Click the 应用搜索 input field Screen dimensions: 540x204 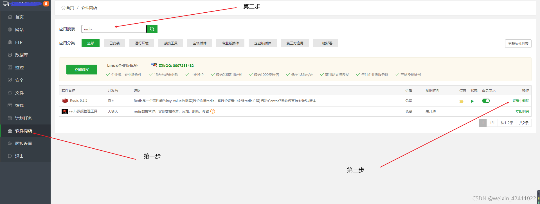114,29
